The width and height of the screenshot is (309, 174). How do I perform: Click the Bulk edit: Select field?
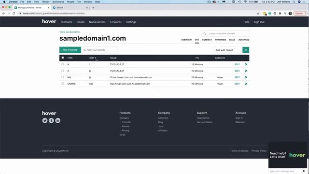pos(228,50)
